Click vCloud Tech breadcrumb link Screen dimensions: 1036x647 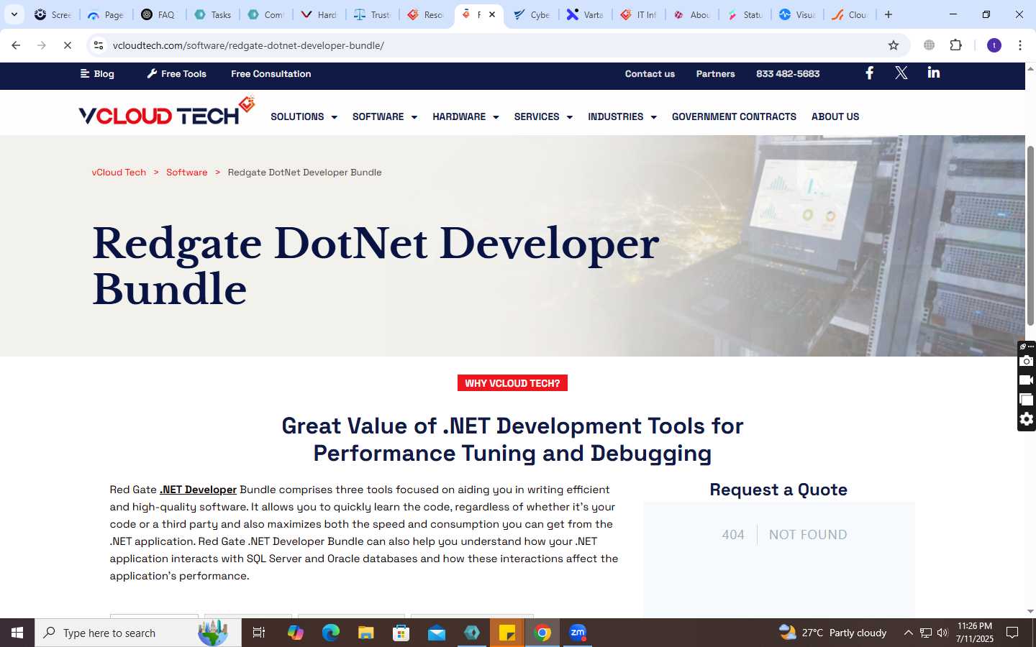point(119,172)
